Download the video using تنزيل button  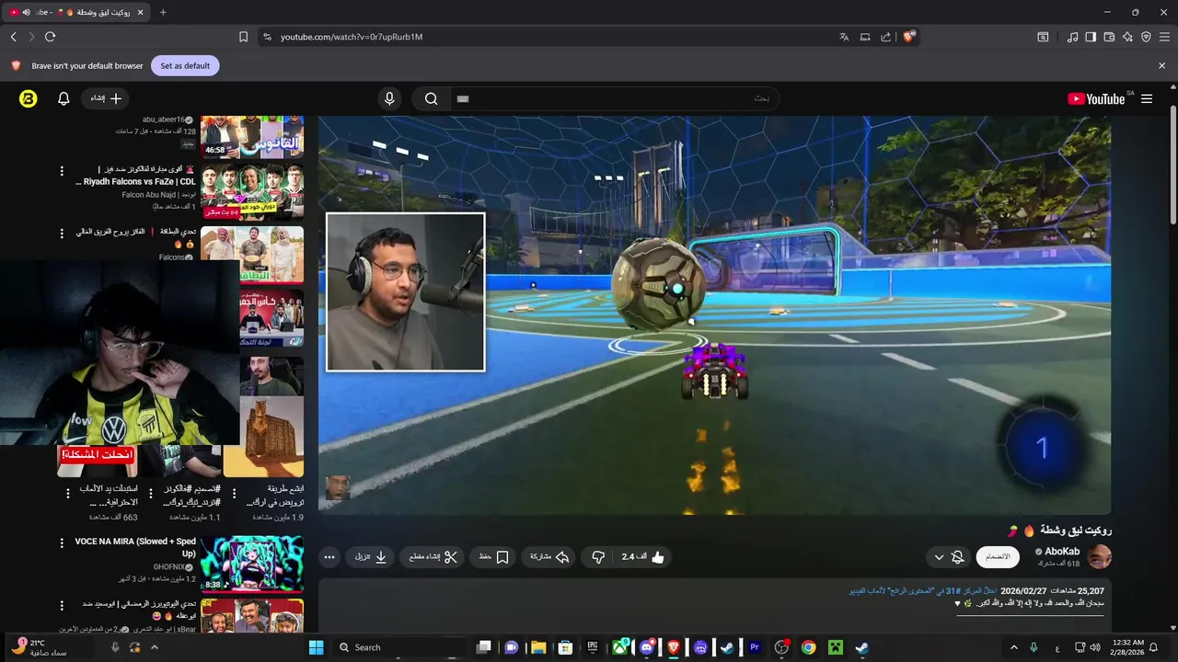[371, 557]
